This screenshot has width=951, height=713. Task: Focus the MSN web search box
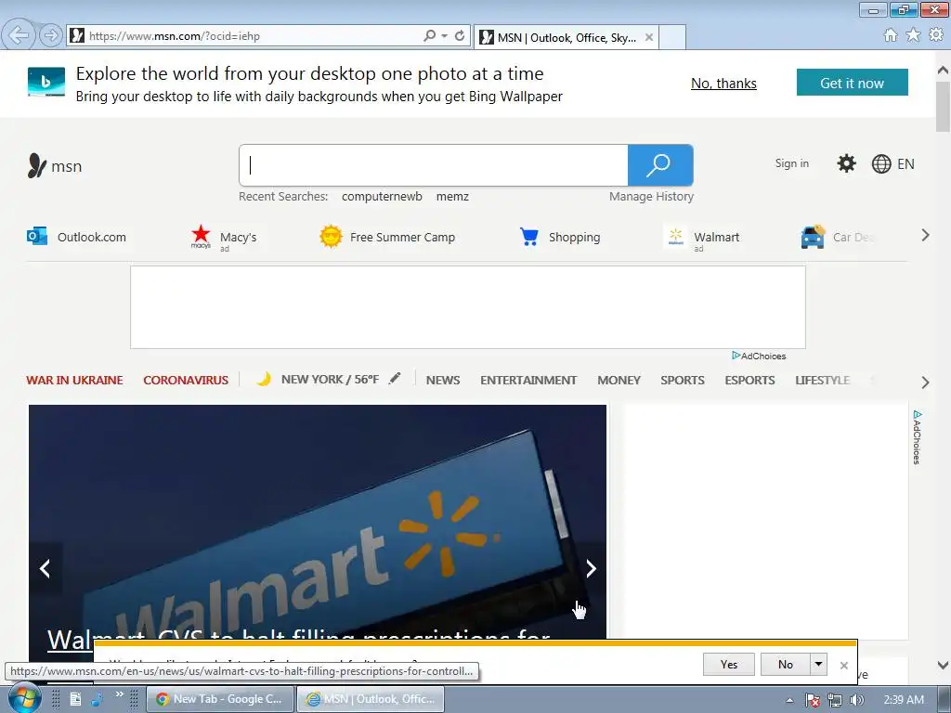click(x=434, y=165)
